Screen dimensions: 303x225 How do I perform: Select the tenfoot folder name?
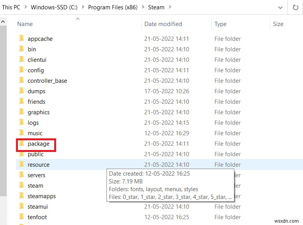pos(37,217)
